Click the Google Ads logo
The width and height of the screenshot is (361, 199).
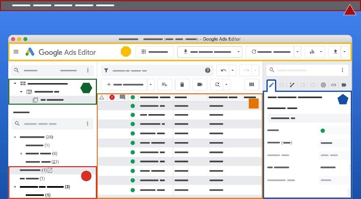click(30, 52)
